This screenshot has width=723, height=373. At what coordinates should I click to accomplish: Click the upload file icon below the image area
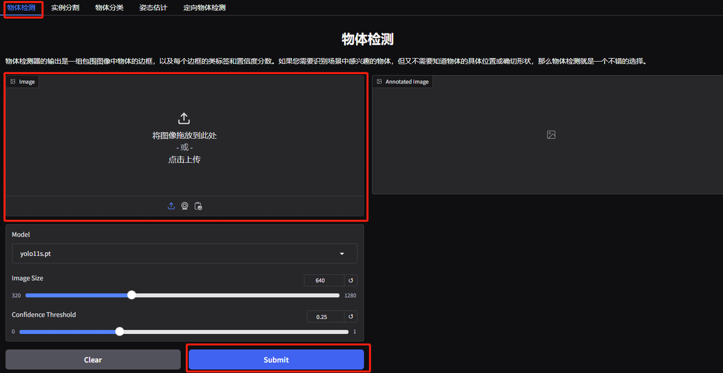tap(171, 206)
